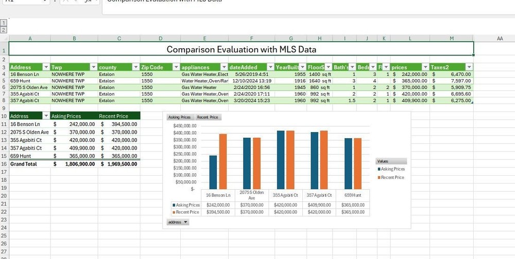This screenshot has height=259, width=515.
Task: Click outline level 1 button
Action: [x=4, y=23]
